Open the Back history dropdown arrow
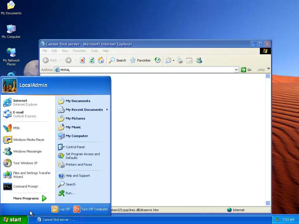Viewport: 299px width, 224px height. coord(60,60)
